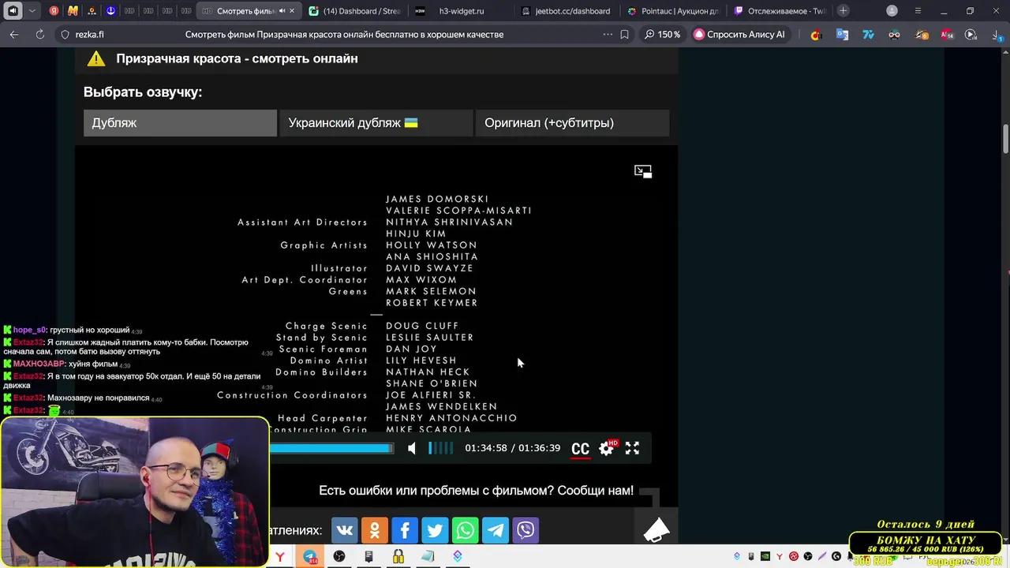Viewport: 1010px width, 568px height.
Task: Select the Дубляж voiceover
Action: (x=180, y=123)
